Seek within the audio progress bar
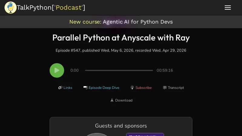This screenshot has width=242, height=136. (119, 70)
